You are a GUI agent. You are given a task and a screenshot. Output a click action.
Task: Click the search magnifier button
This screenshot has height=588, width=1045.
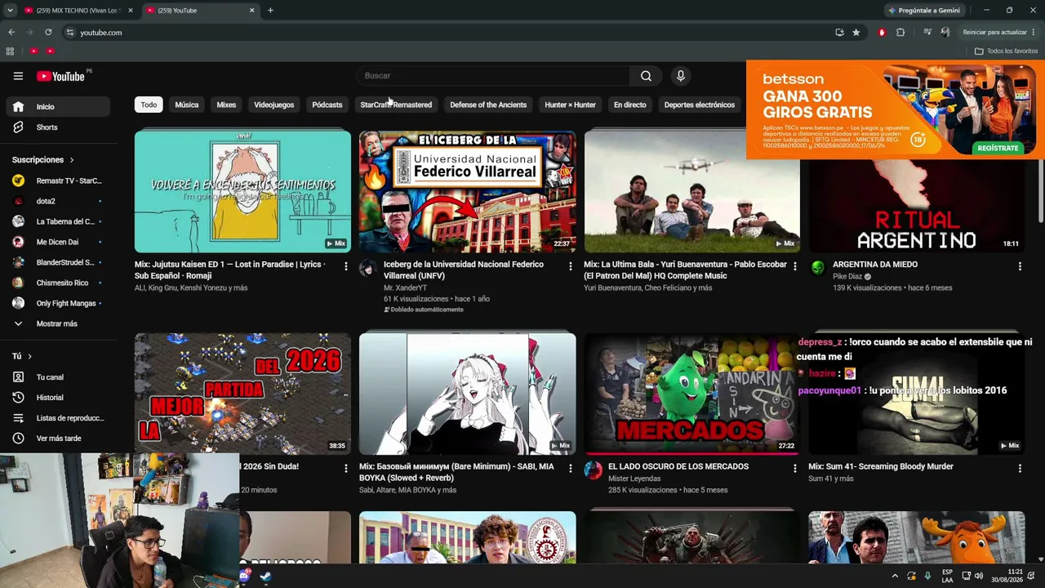tap(646, 76)
